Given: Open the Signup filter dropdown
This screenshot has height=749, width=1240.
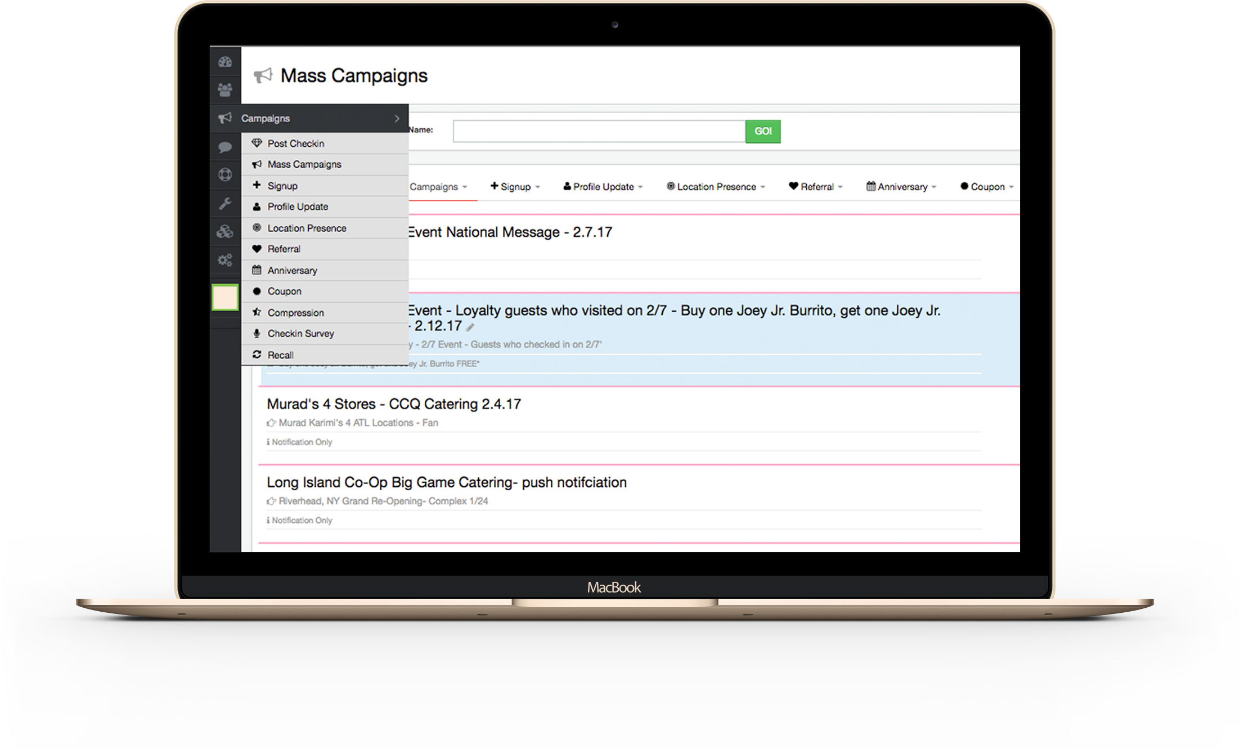Looking at the screenshot, I should tap(514, 186).
